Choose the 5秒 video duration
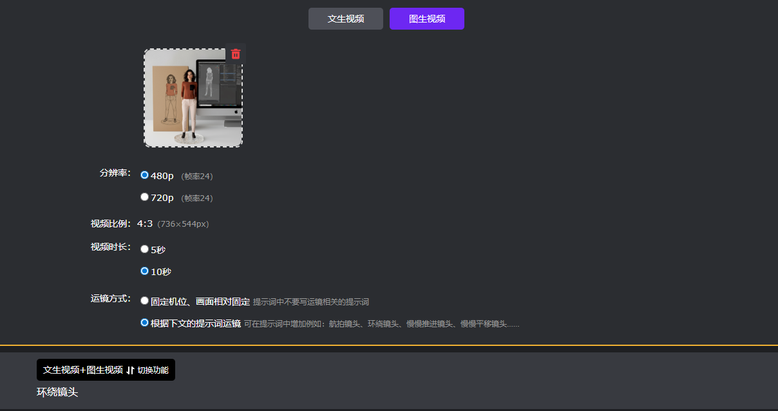The width and height of the screenshot is (778, 411). pyautogui.click(x=144, y=249)
